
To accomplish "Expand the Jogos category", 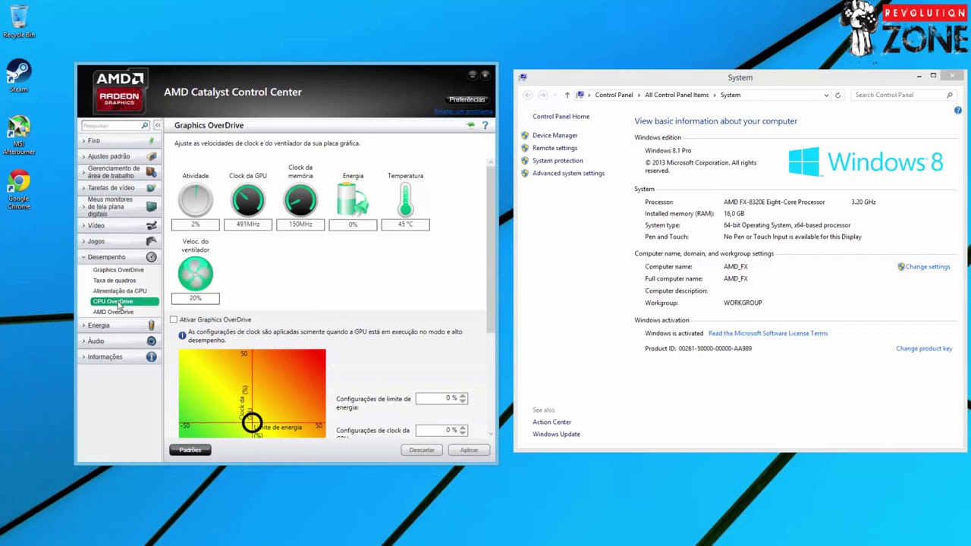I will [x=84, y=241].
